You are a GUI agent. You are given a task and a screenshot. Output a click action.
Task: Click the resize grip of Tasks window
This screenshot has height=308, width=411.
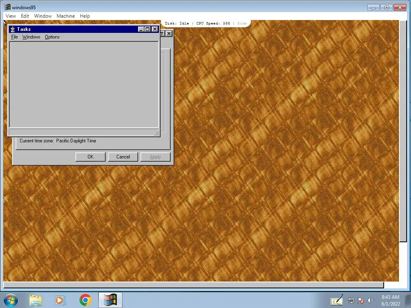pyautogui.click(x=157, y=133)
